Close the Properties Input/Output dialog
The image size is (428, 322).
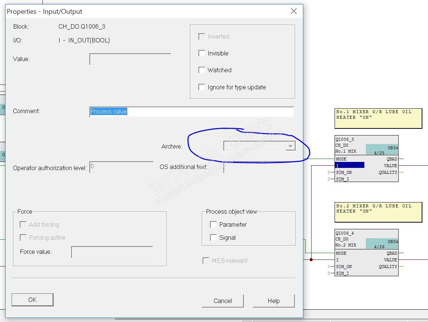(x=294, y=11)
